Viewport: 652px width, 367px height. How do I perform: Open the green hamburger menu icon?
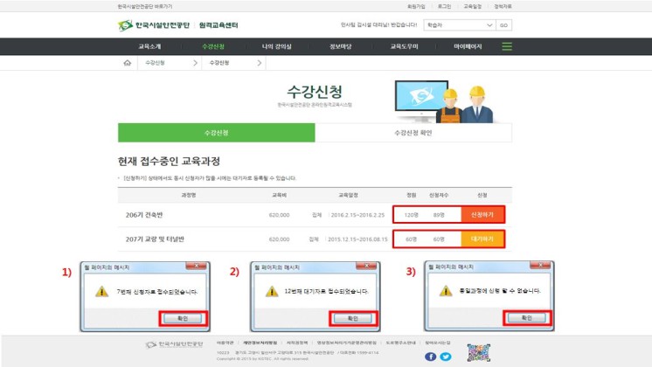506,46
